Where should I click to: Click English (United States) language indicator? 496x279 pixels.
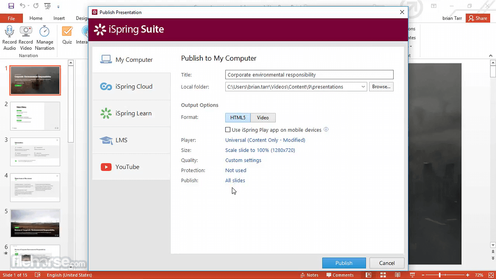click(x=69, y=275)
